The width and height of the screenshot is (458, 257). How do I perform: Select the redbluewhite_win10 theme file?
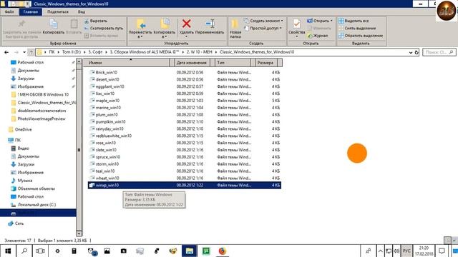click(185, 136)
